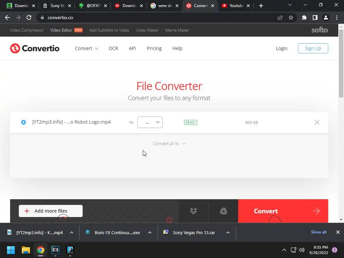Go back in the browser

(7, 17)
